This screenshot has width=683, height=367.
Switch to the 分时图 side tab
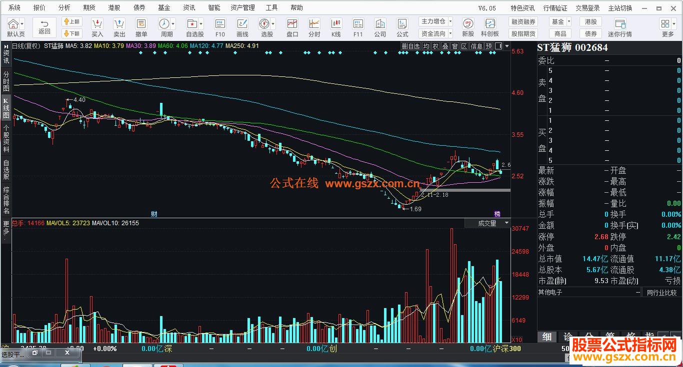coord(6,80)
